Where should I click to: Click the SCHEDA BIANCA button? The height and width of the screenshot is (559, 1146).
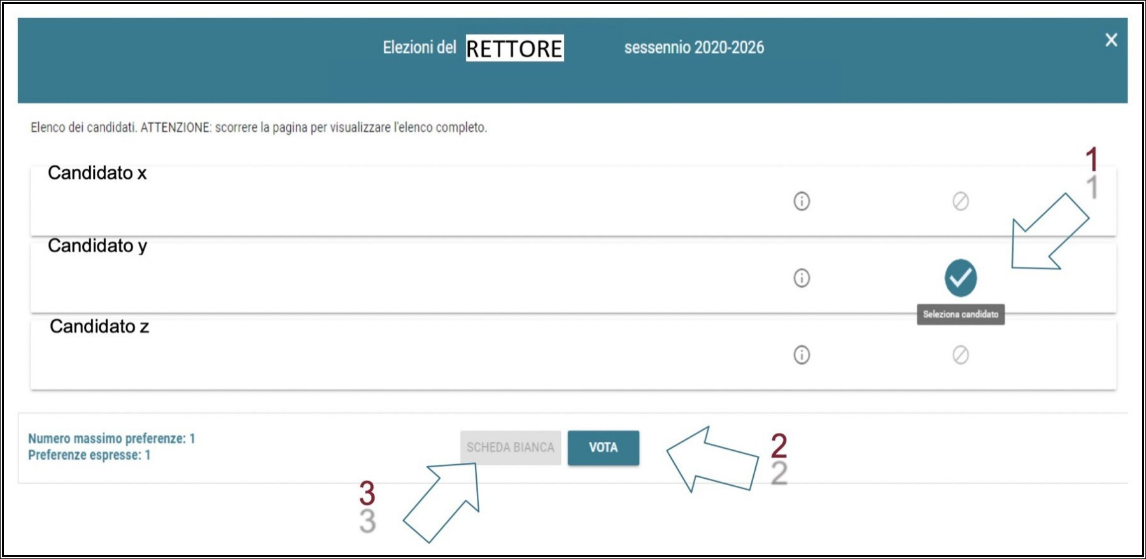tap(511, 448)
